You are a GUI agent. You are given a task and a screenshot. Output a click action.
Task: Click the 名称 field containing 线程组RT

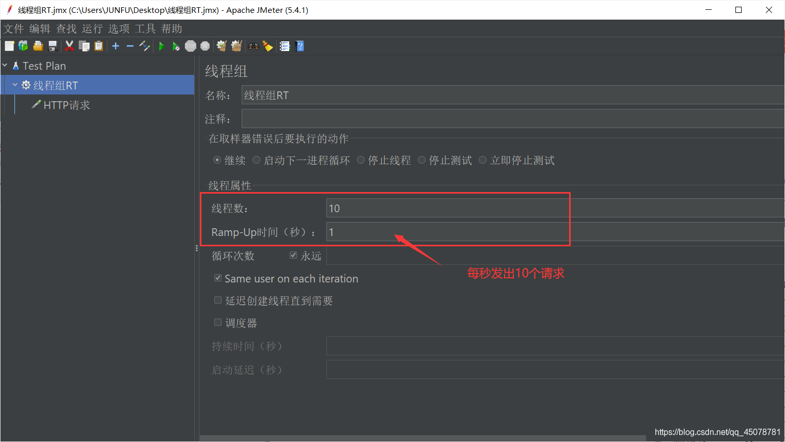click(x=513, y=95)
